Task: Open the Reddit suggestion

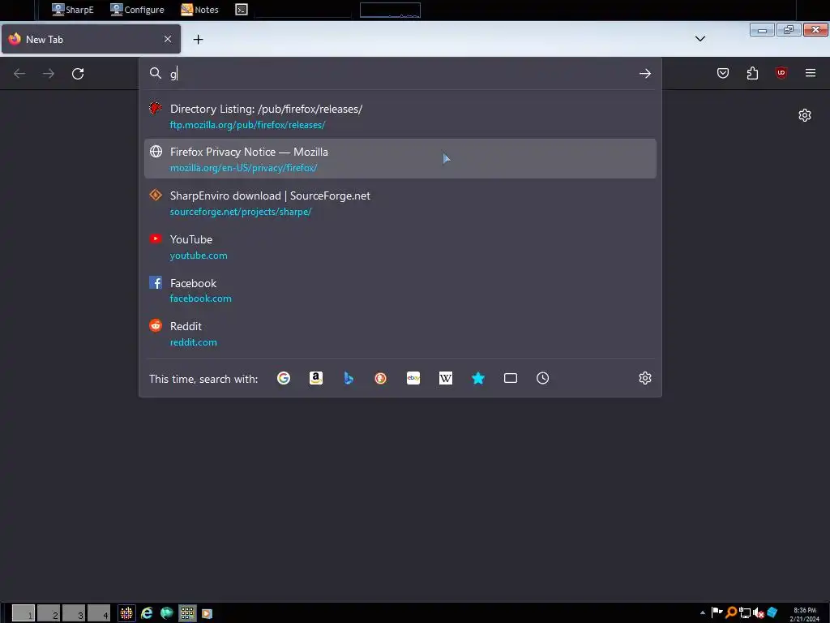Action: (400, 333)
